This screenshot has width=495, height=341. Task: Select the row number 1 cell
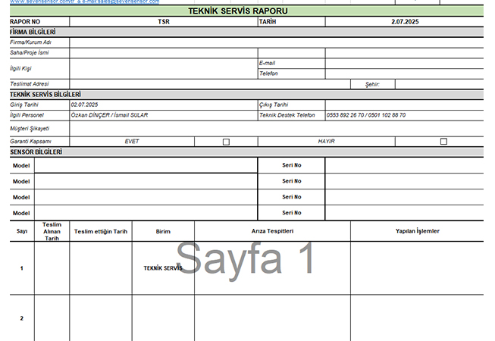(22, 268)
